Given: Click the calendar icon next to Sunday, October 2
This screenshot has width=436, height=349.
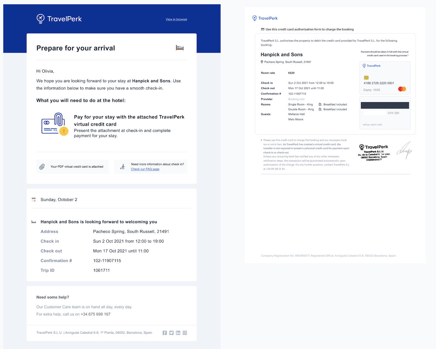Looking at the screenshot, I should click(x=34, y=199).
